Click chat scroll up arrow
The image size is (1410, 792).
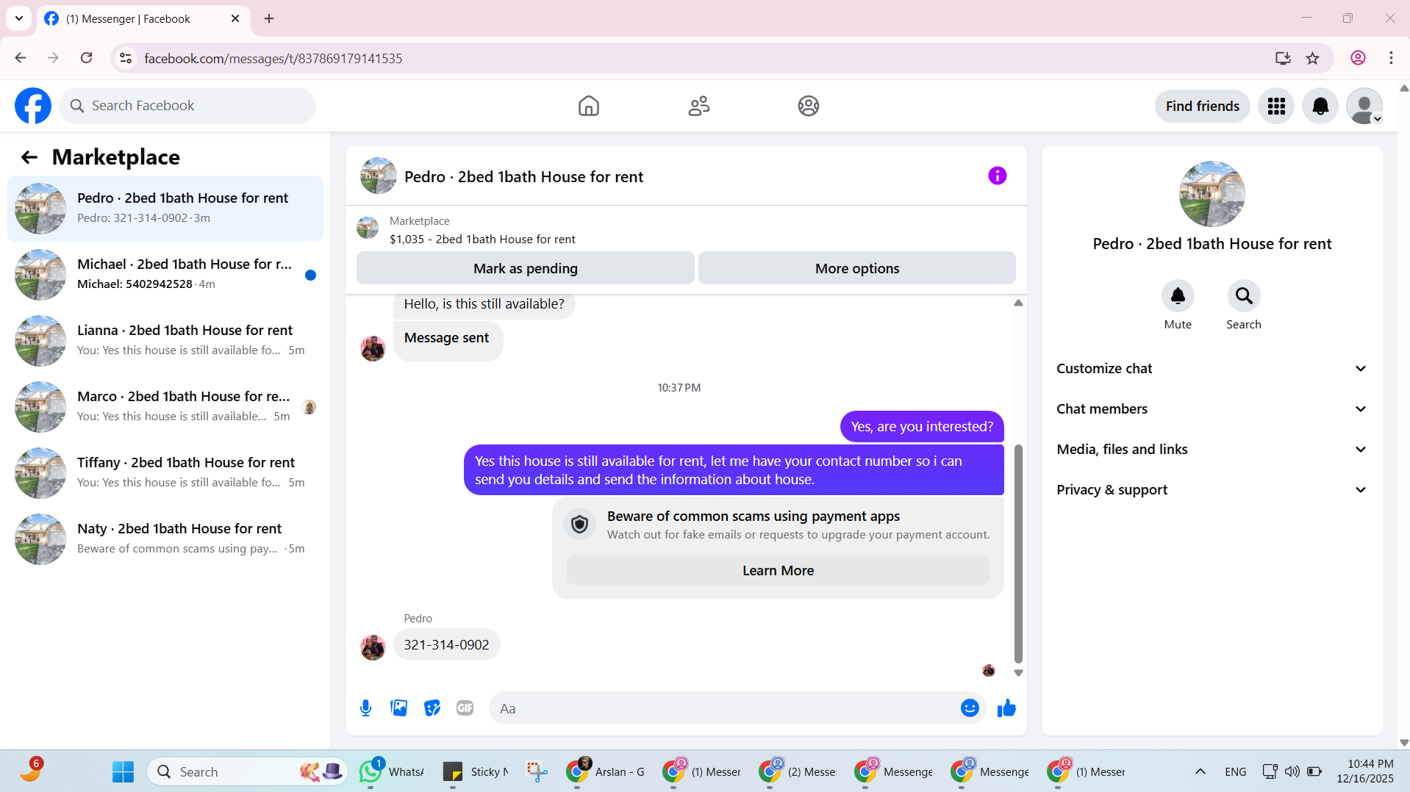point(1018,303)
